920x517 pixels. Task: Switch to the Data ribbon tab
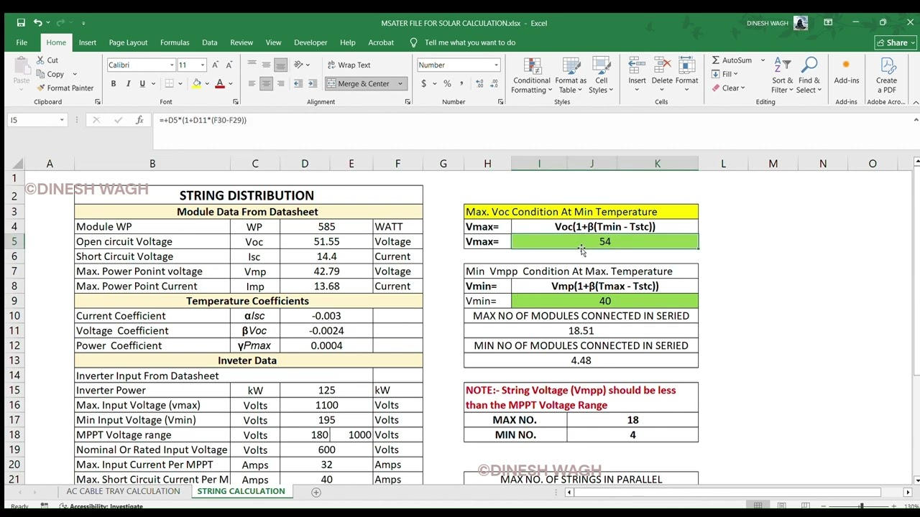(x=210, y=42)
